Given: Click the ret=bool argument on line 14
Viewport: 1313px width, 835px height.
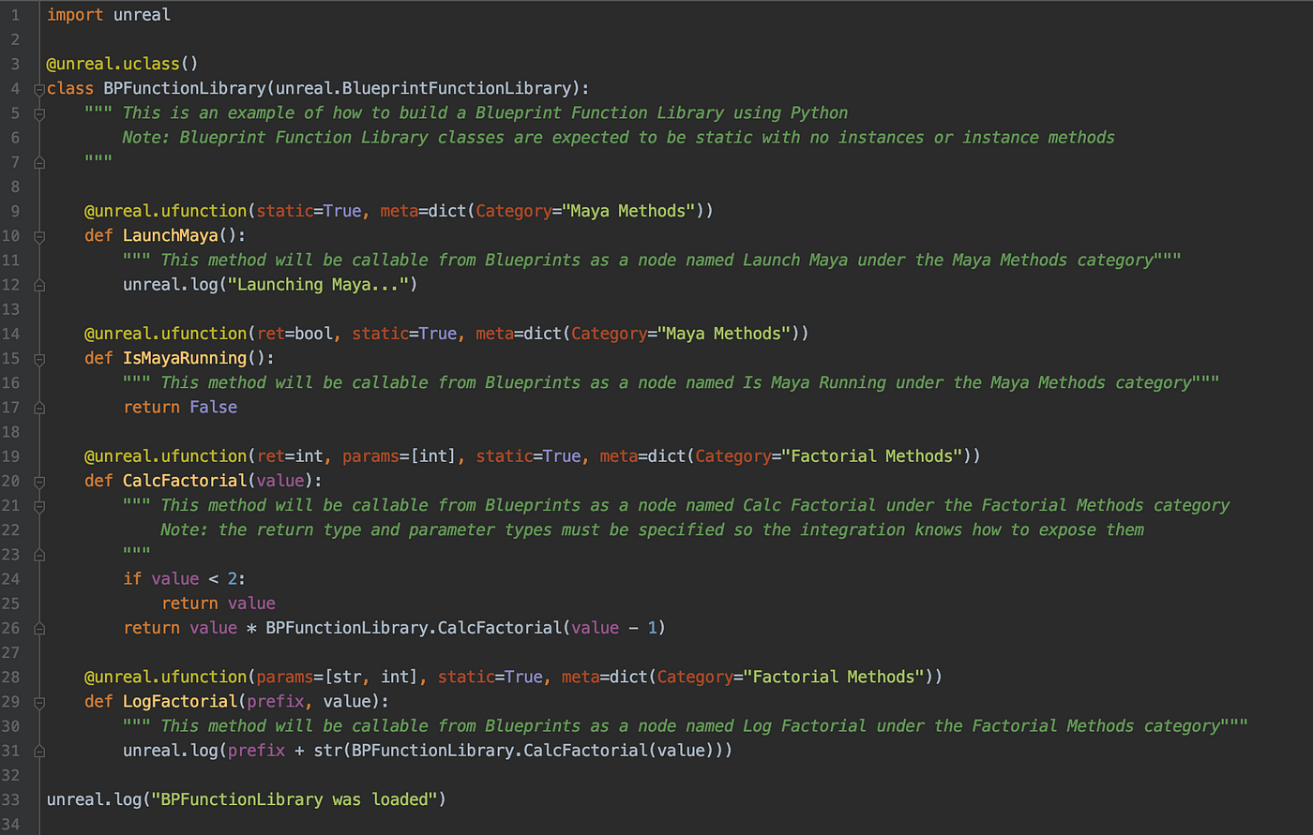Looking at the screenshot, I should (x=294, y=334).
